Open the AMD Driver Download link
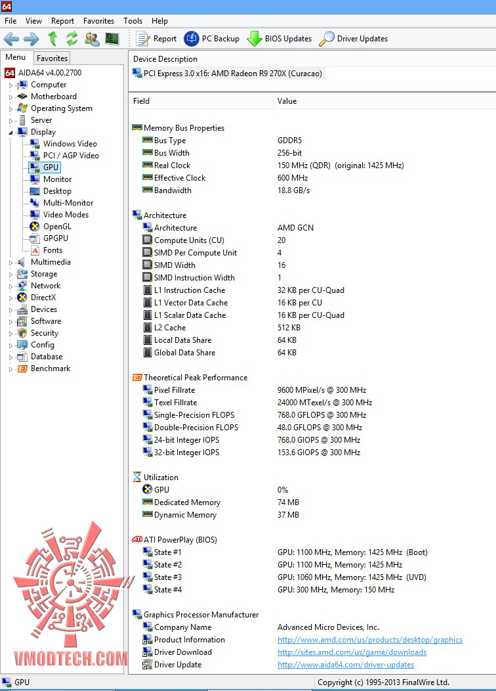The height and width of the screenshot is (691, 496). point(352,652)
